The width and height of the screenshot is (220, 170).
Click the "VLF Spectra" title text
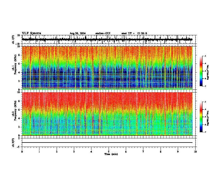(31, 33)
